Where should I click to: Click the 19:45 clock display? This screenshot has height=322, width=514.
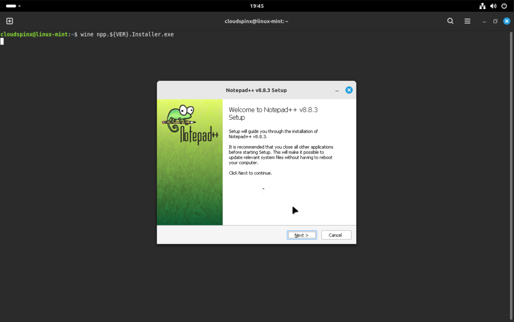(257, 6)
